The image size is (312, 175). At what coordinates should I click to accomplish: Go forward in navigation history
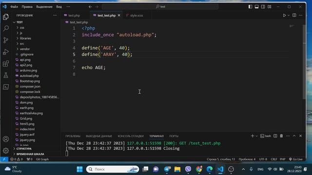click(x=97, y=6)
